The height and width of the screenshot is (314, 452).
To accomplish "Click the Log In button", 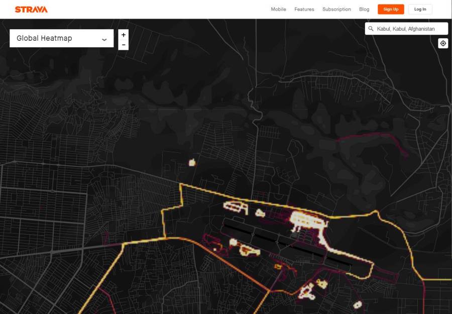I will pyautogui.click(x=420, y=9).
